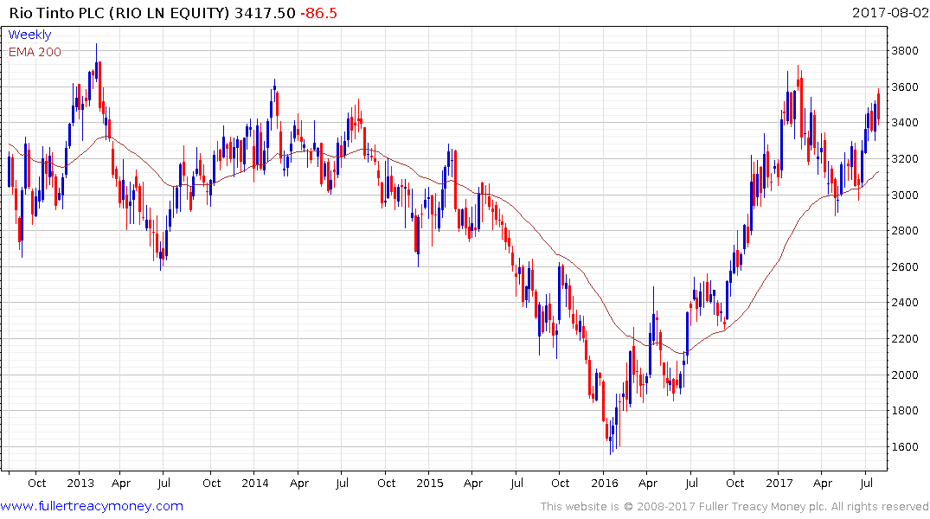The image size is (930, 519).
Task: Click the 2000 price axis label
Action: coord(905,375)
